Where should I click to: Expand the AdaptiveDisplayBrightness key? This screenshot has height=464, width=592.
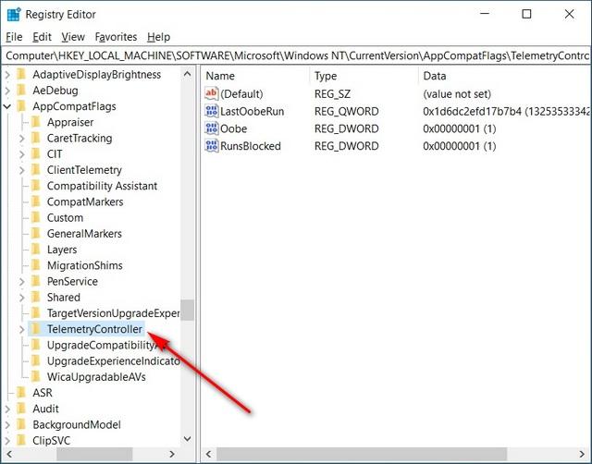tap(7, 75)
